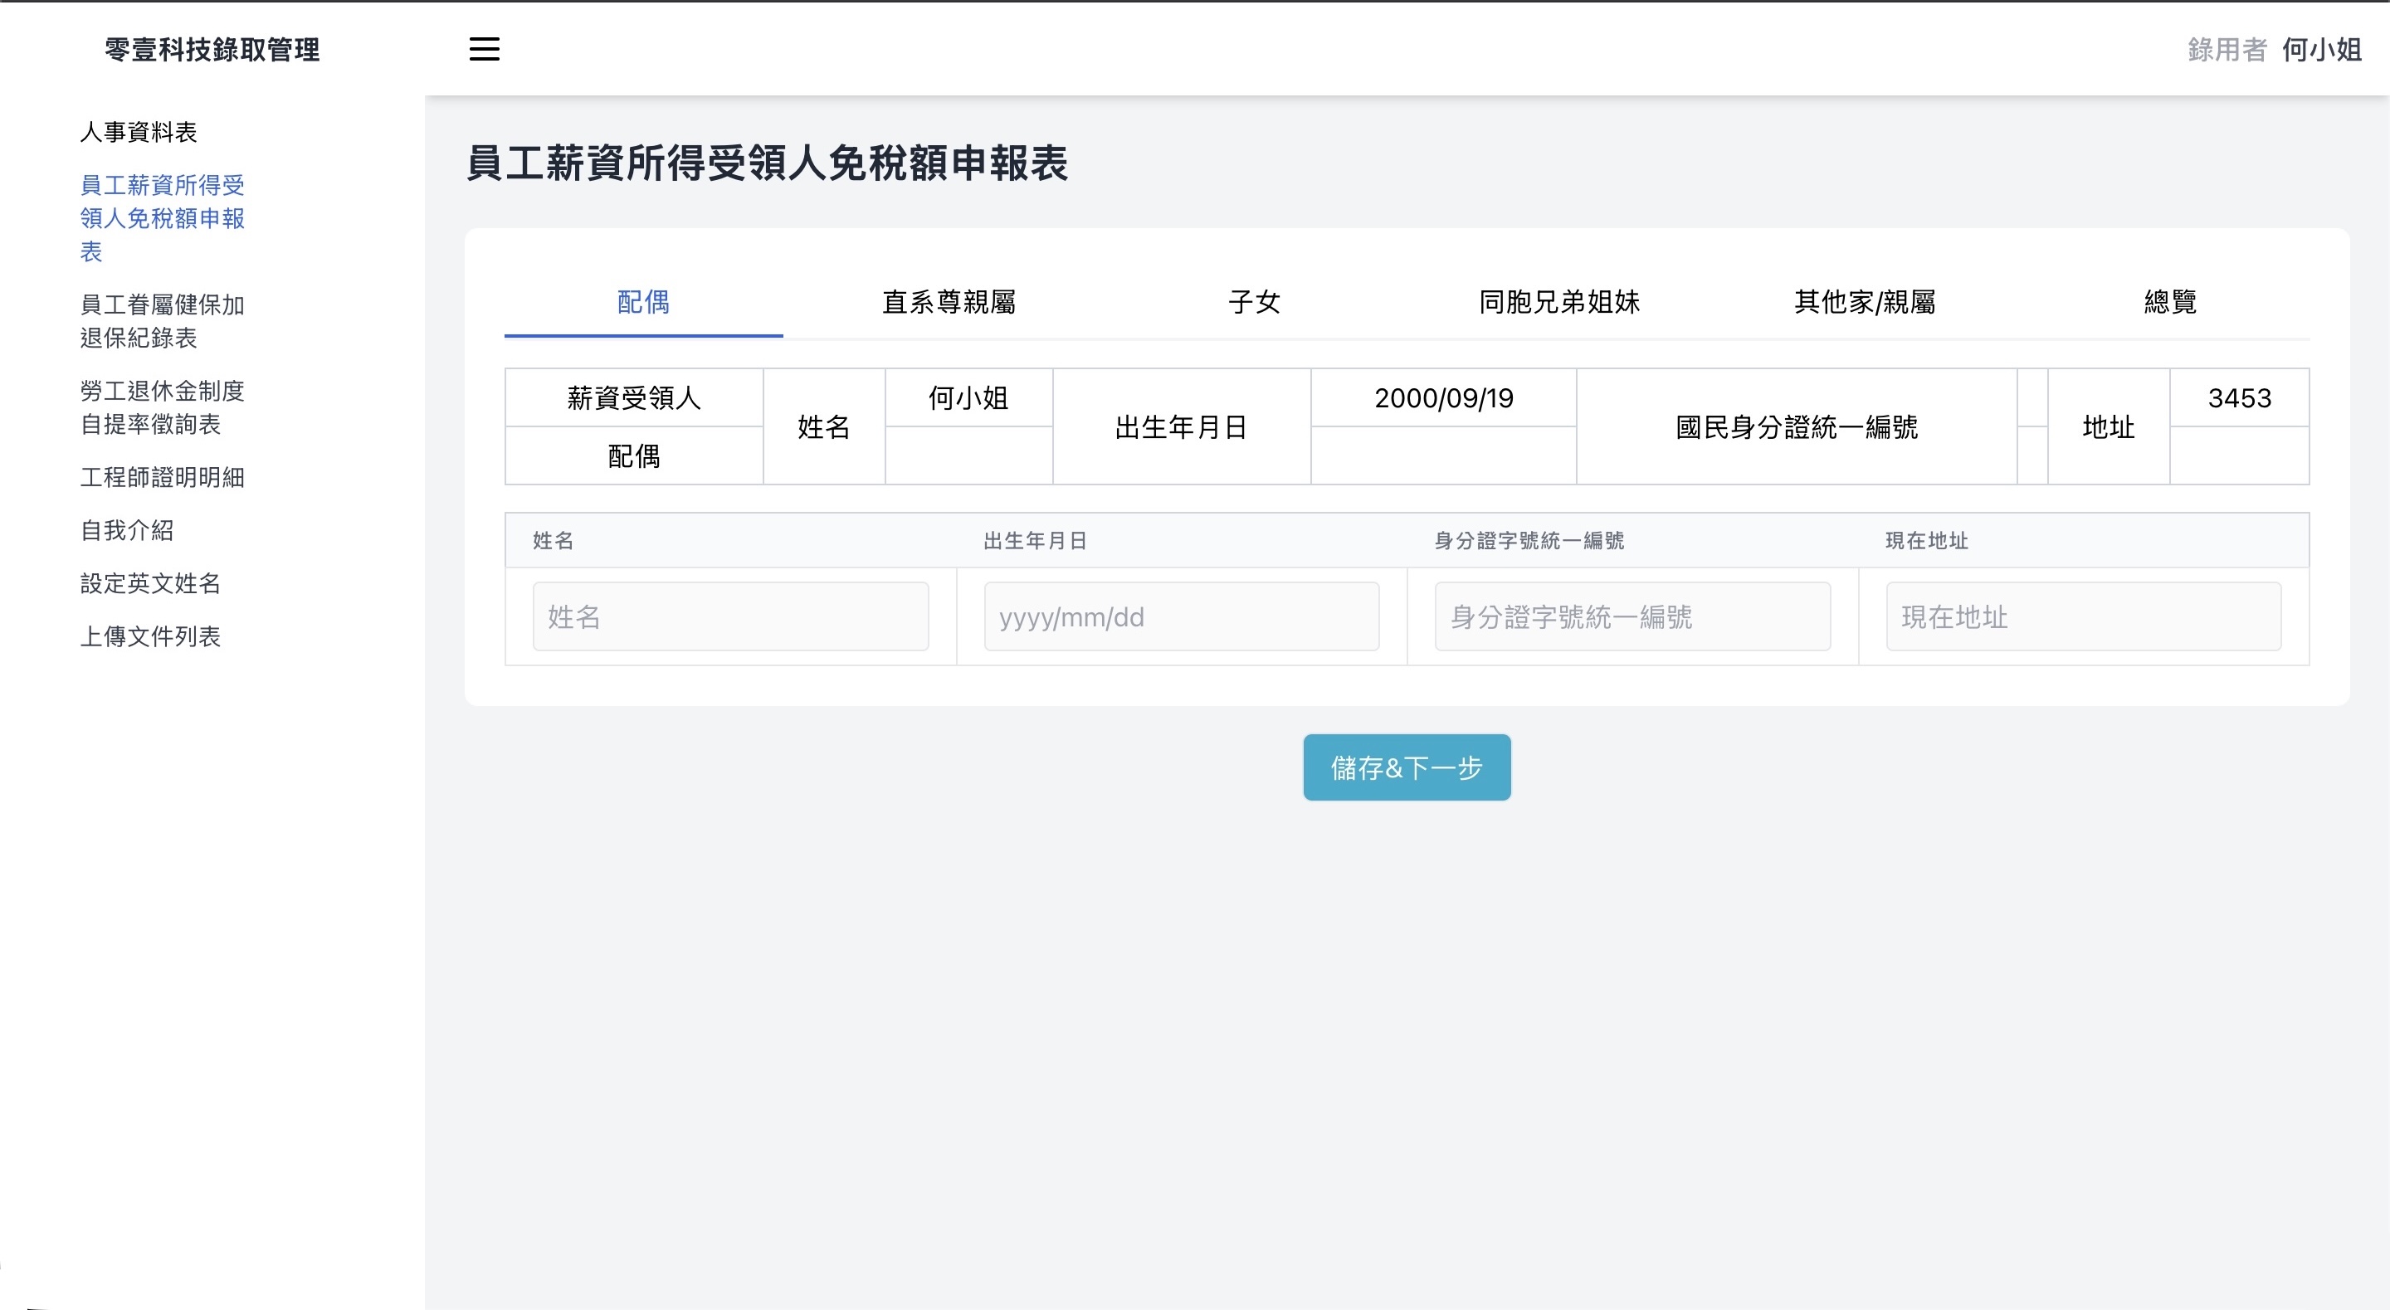Open 上傳文件列表 sidebar item

[x=150, y=636]
